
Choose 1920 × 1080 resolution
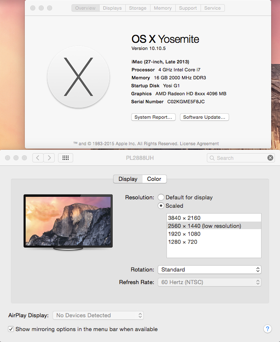[x=214, y=234]
